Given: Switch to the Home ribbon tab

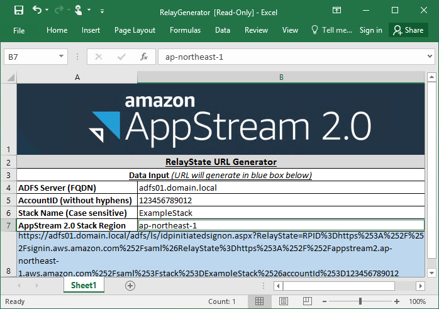Looking at the screenshot, I should (57, 30).
